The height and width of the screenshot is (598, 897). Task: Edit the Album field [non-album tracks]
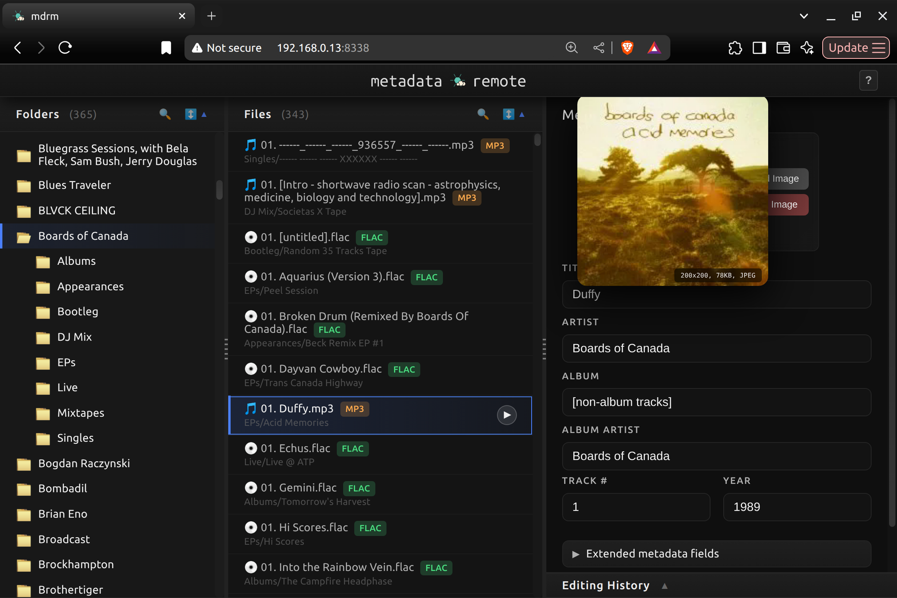tap(717, 402)
